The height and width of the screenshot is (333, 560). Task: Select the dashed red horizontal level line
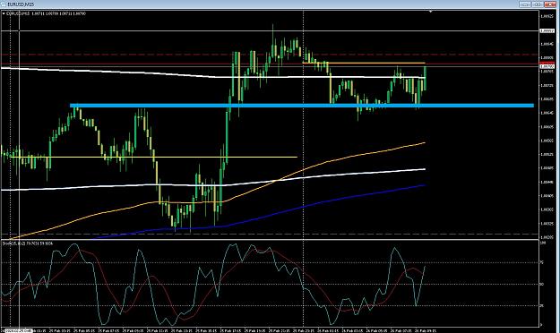[269, 55]
